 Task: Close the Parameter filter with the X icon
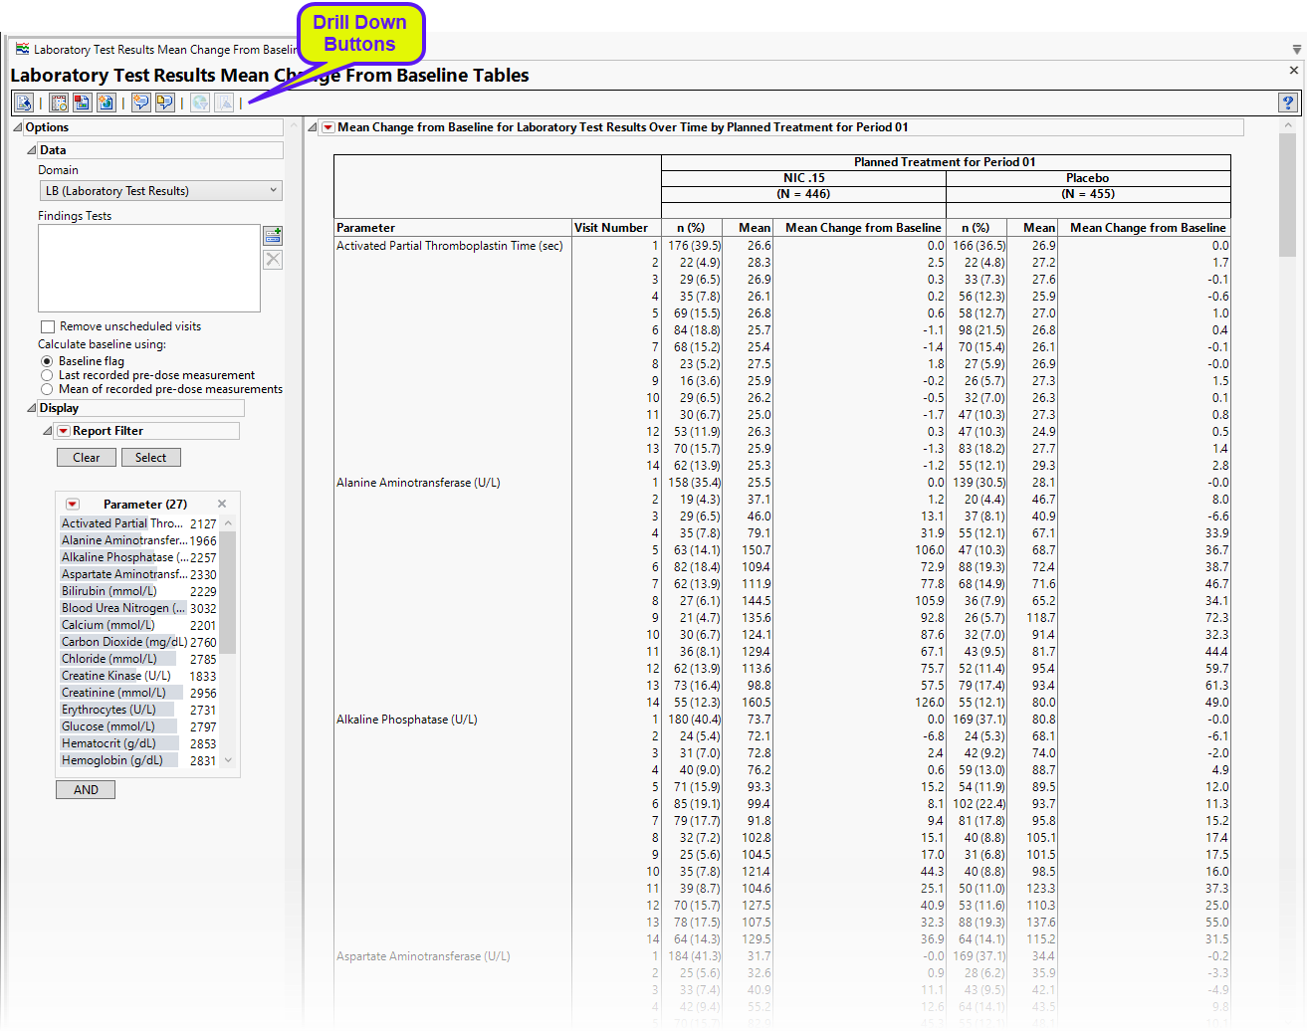click(x=222, y=504)
